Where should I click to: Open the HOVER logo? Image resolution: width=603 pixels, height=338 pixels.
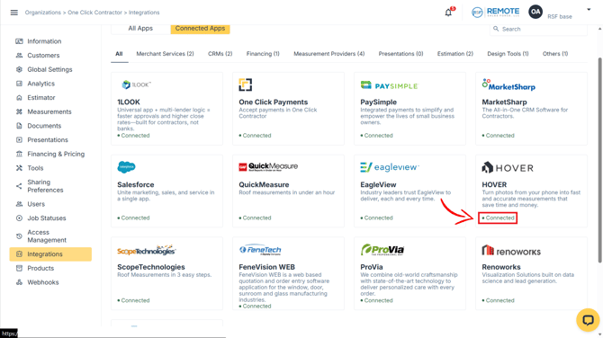[508, 167]
